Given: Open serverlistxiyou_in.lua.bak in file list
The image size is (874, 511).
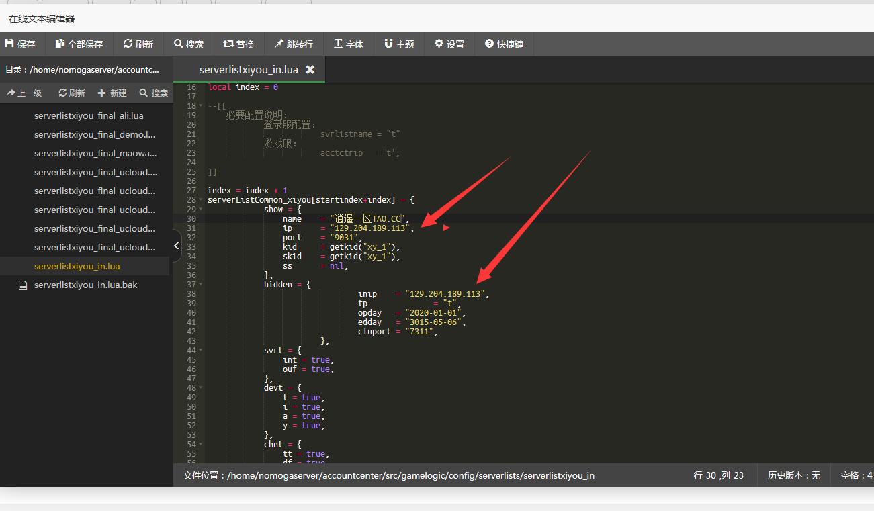Looking at the screenshot, I should coord(85,285).
